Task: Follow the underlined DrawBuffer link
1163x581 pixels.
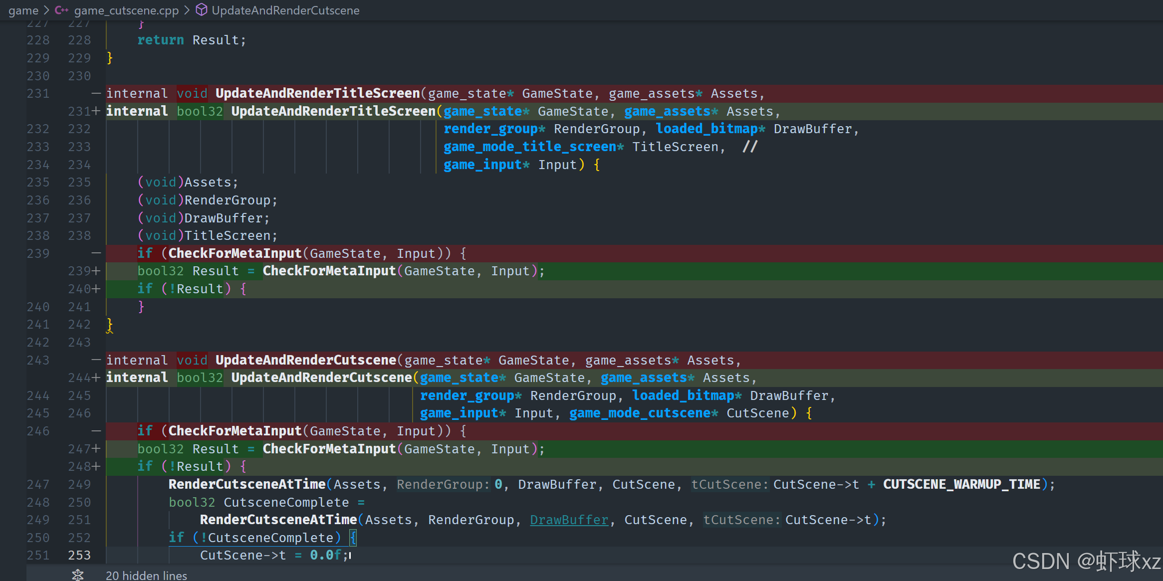Action: [569, 520]
